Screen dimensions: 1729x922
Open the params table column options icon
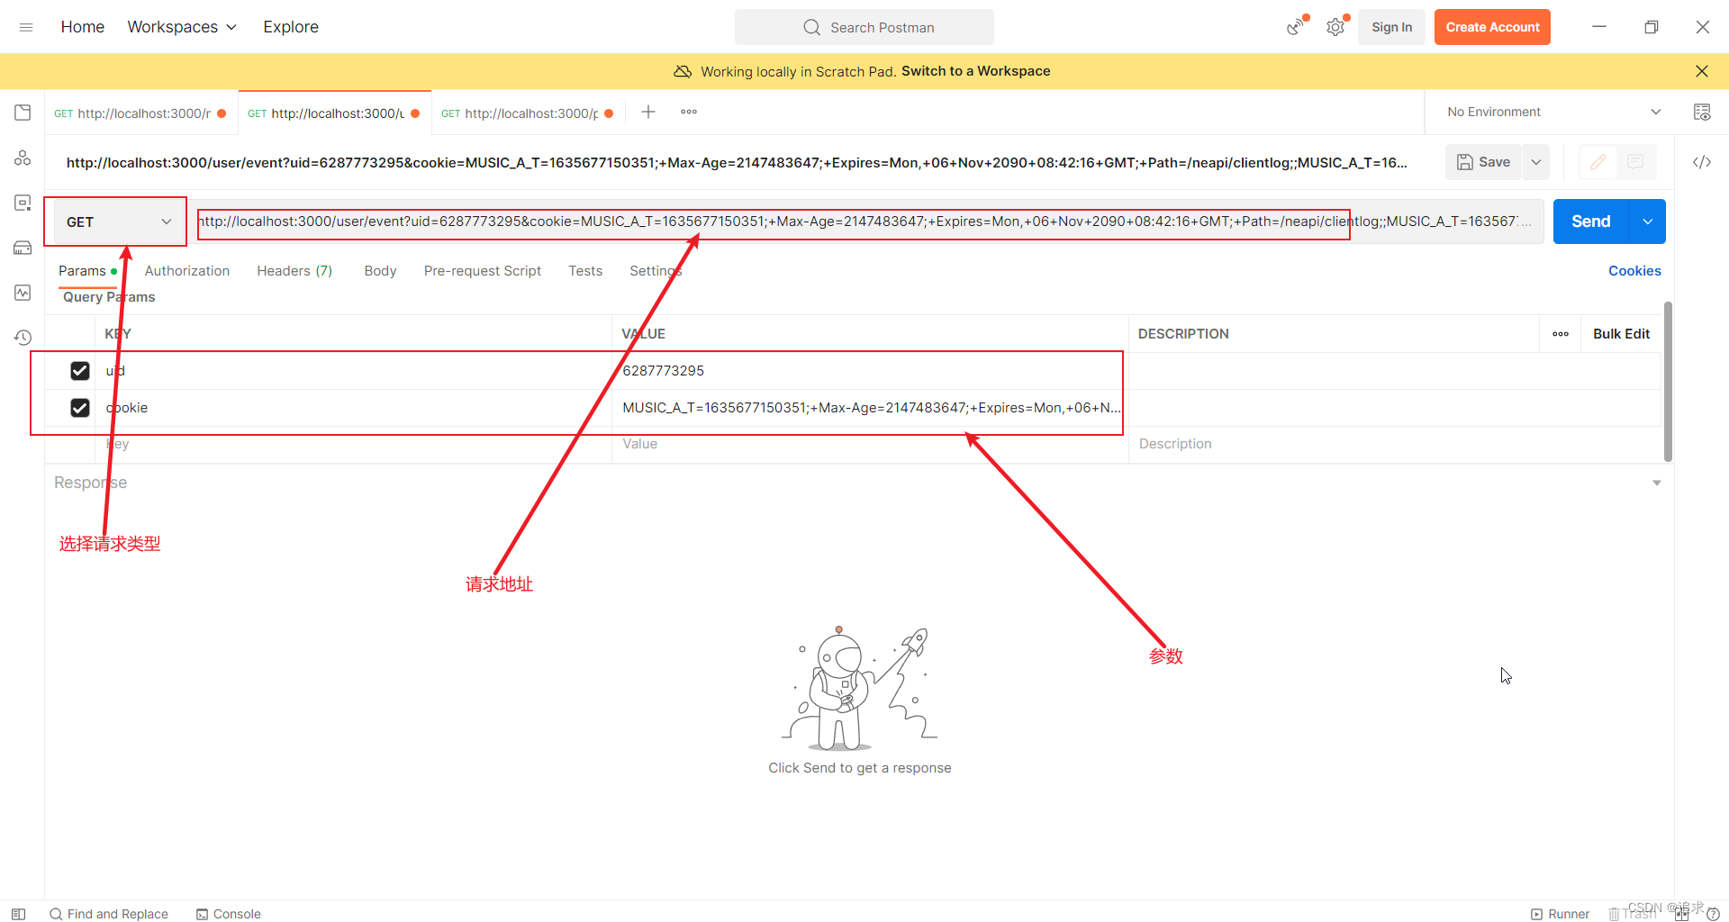pyautogui.click(x=1561, y=334)
